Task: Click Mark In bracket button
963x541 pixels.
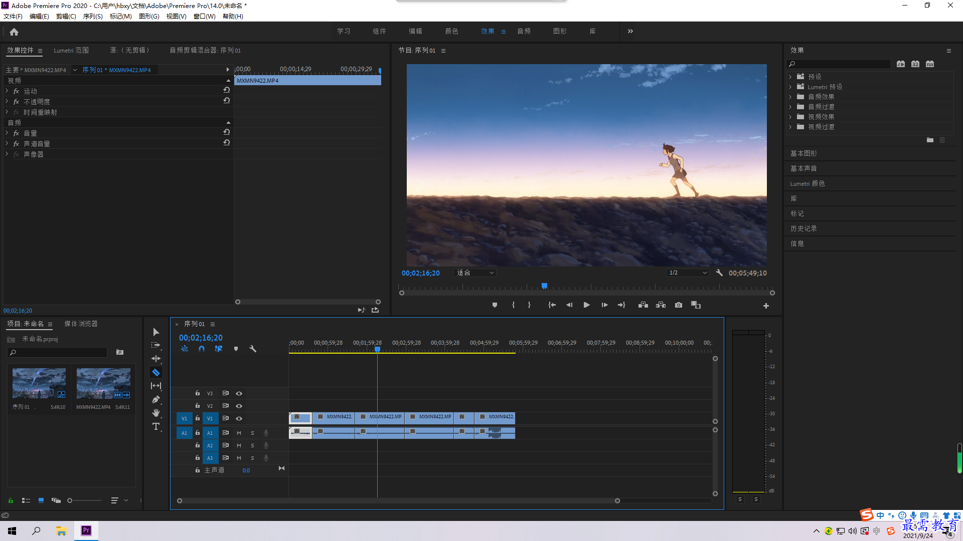Action: coord(513,305)
